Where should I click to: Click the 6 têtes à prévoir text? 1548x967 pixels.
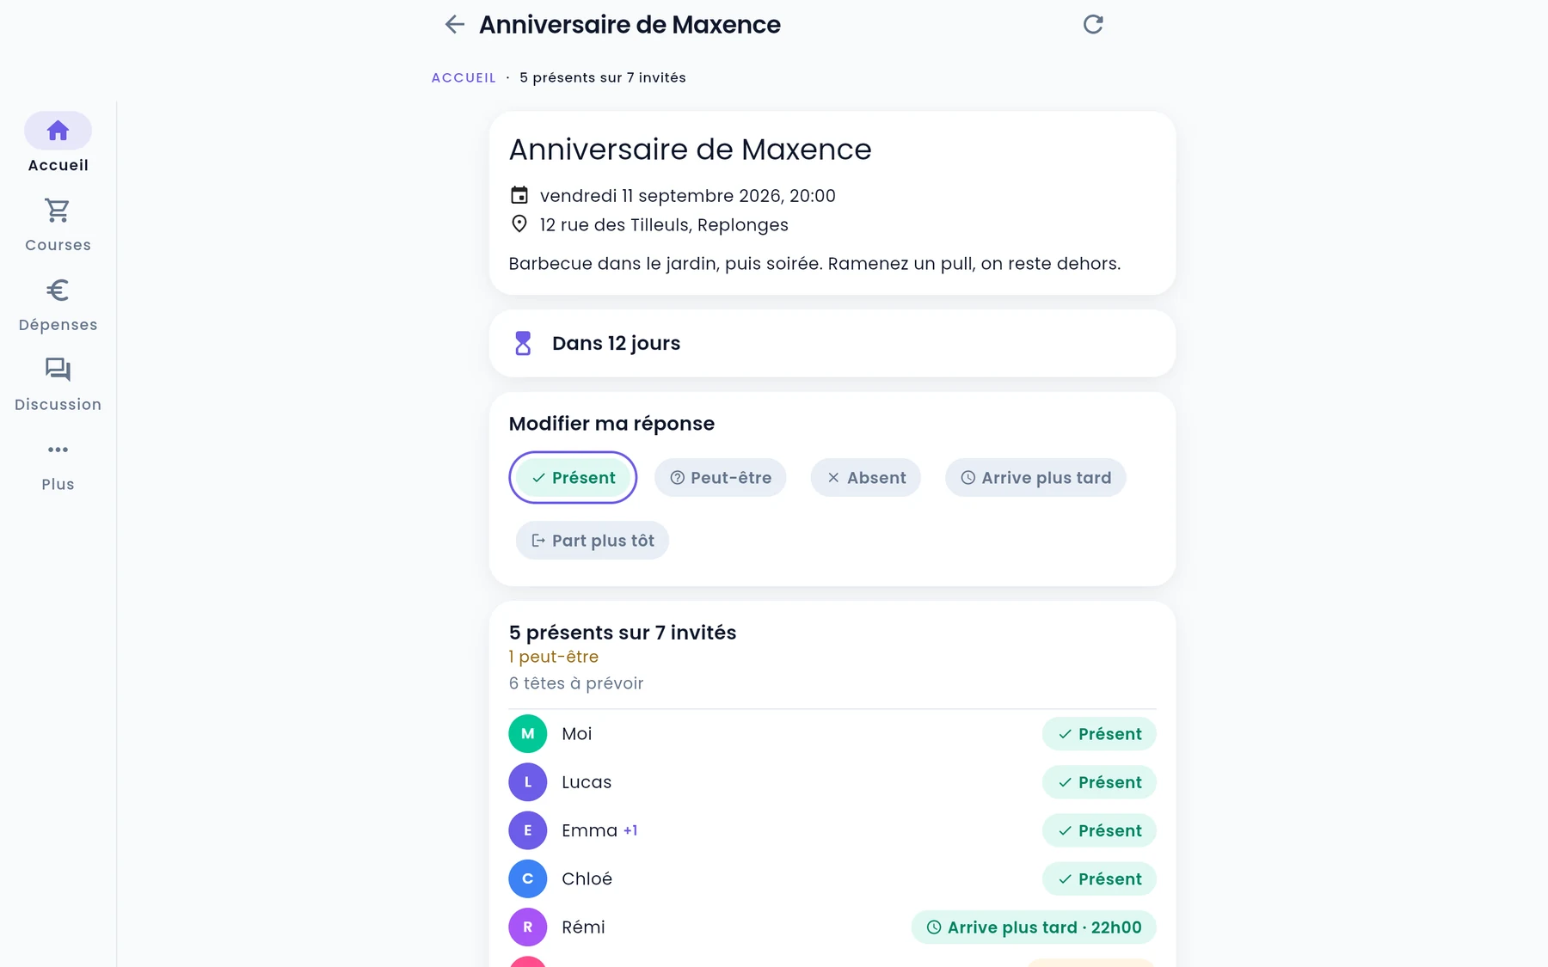pos(576,683)
